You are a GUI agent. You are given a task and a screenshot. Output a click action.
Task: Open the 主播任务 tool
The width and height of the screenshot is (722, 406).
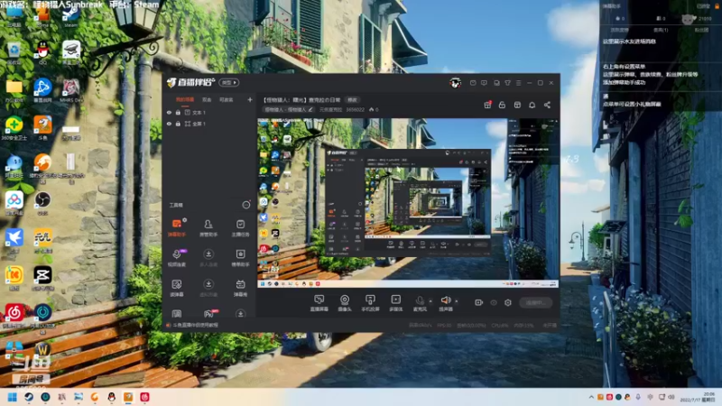click(240, 227)
